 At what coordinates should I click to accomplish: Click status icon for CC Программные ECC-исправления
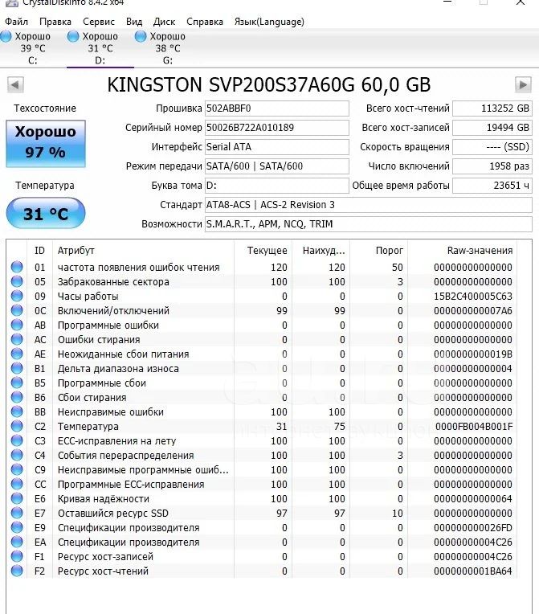17,484
